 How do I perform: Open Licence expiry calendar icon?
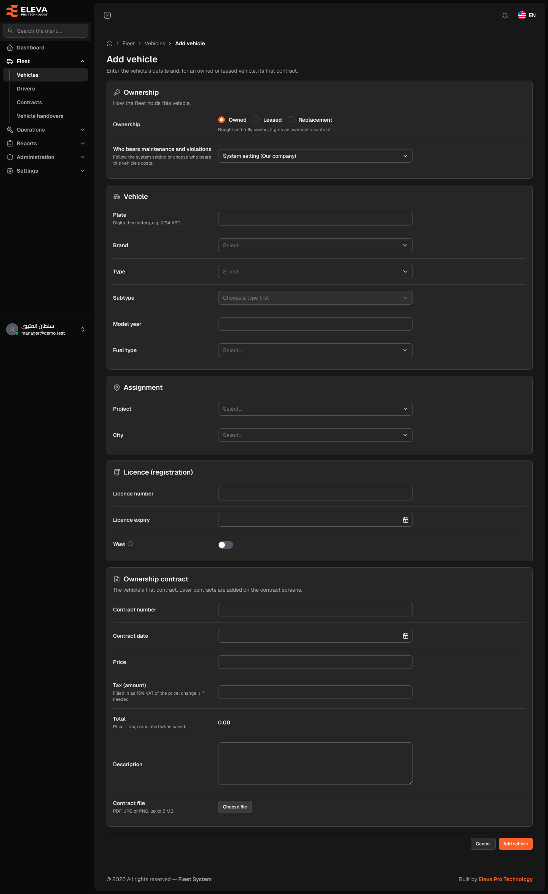(x=406, y=520)
